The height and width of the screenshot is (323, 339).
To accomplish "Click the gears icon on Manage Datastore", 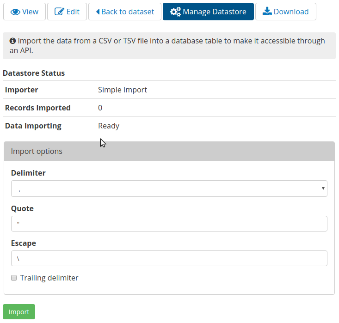I will click(175, 12).
